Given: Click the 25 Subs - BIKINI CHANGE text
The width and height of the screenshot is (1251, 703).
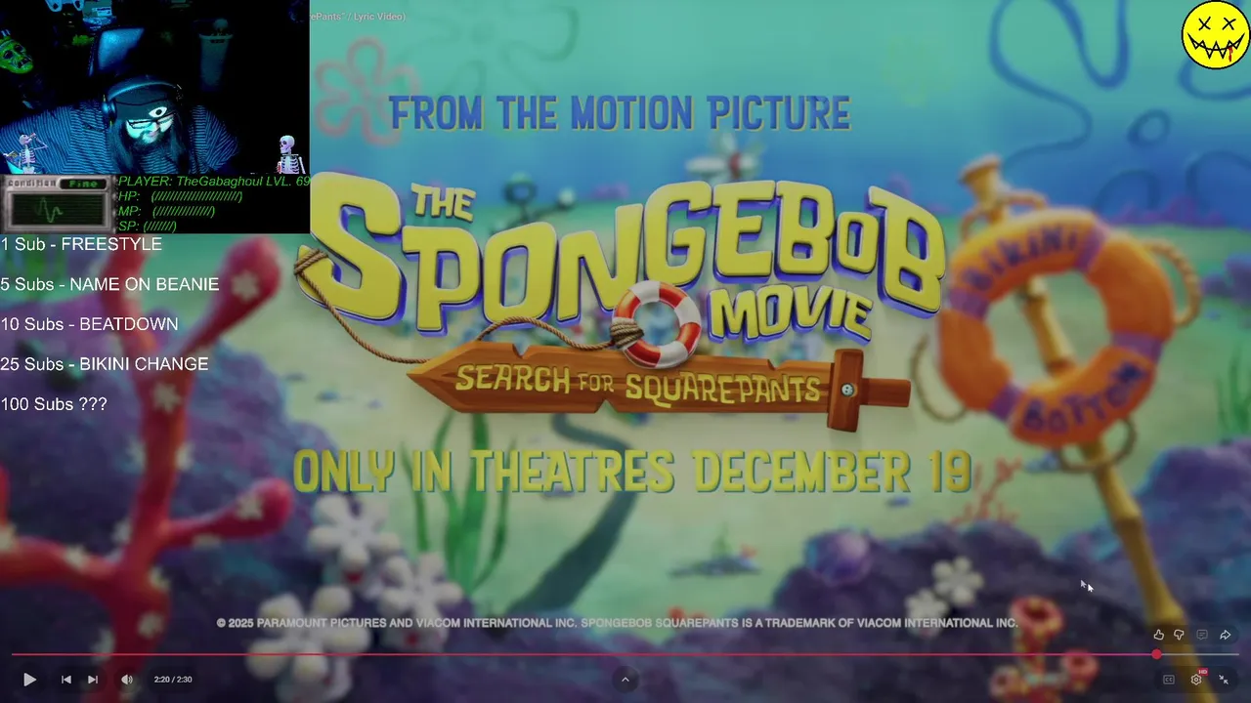Looking at the screenshot, I should pyautogui.click(x=105, y=364).
